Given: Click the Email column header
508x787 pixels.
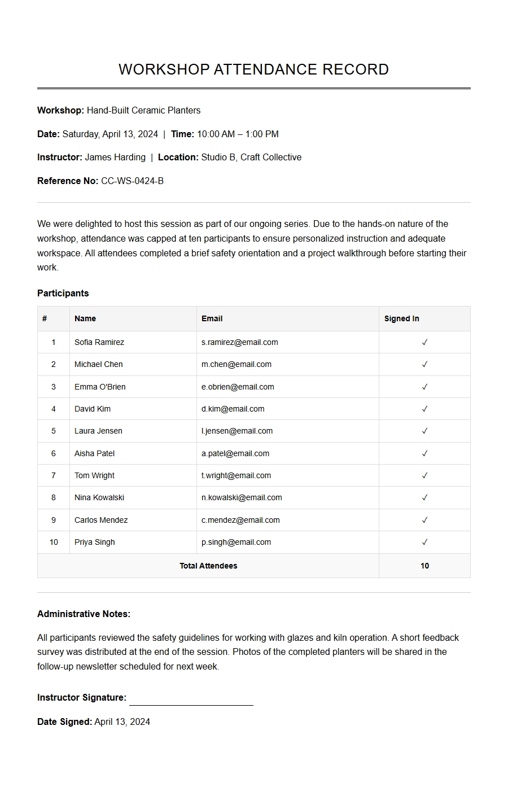Looking at the screenshot, I should [212, 318].
